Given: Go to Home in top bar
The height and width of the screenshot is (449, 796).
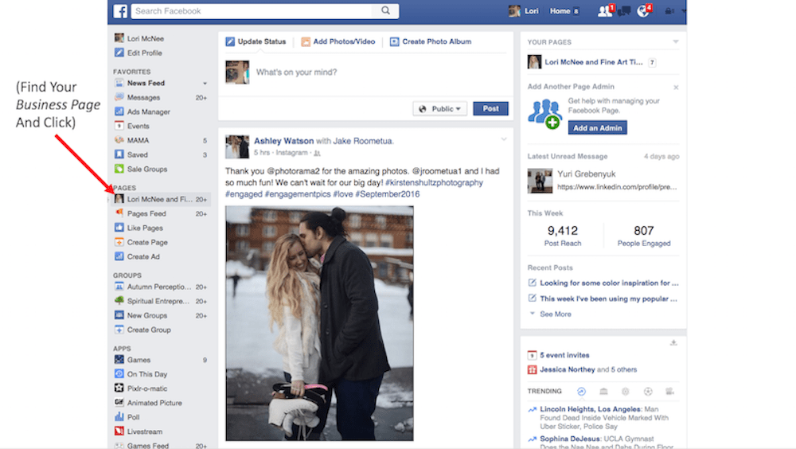Looking at the screenshot, I should (560, 10).
